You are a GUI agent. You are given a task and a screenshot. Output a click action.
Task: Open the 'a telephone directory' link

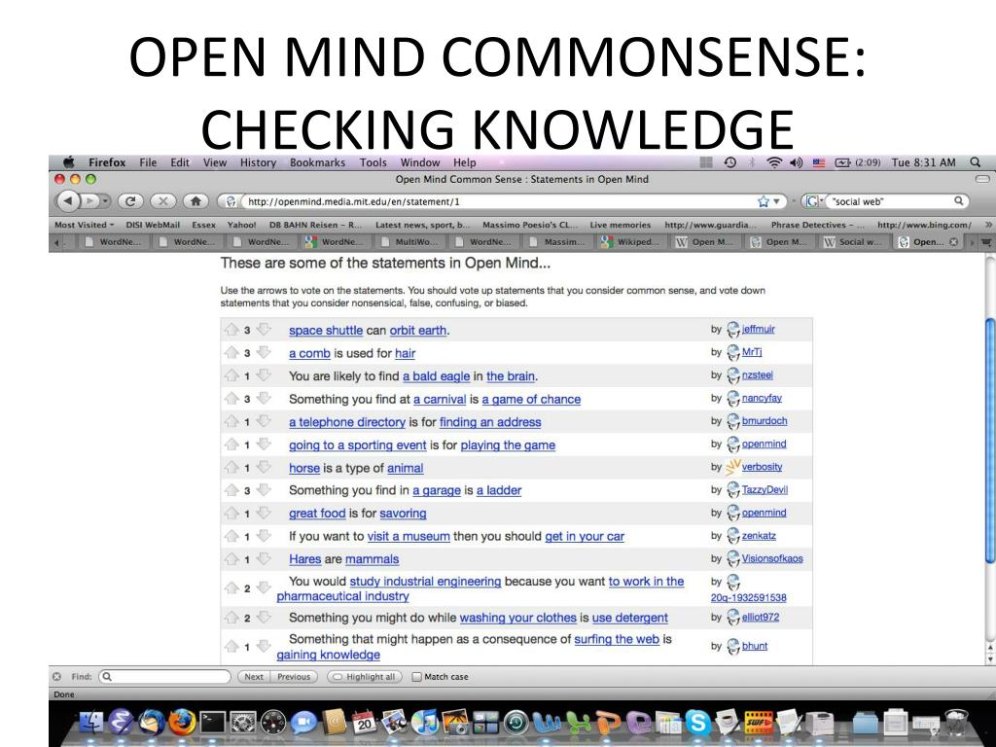click(347, 422)
